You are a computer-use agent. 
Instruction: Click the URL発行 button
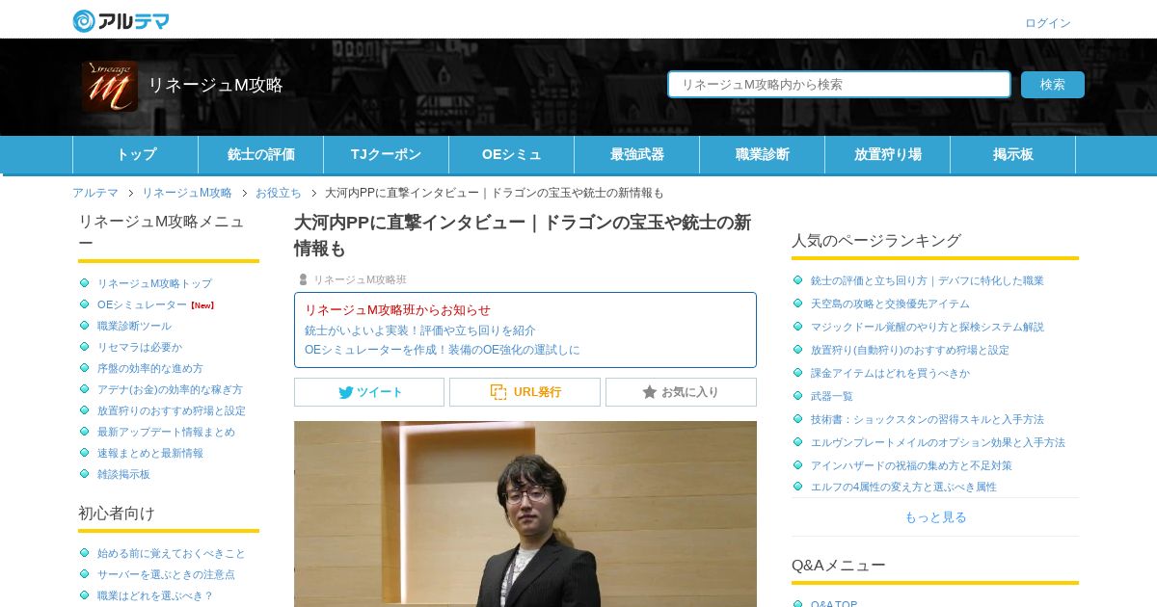(525, 392)
